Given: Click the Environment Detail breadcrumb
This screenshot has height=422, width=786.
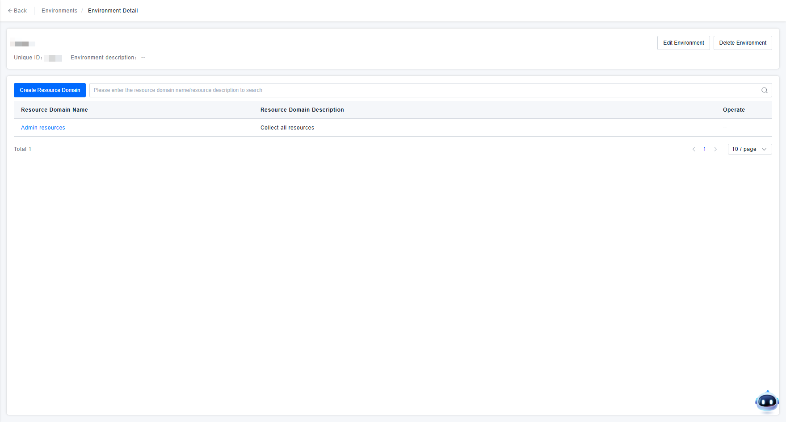Looking at the screenshot, I should pyautogui.click(x=113, y=11).
